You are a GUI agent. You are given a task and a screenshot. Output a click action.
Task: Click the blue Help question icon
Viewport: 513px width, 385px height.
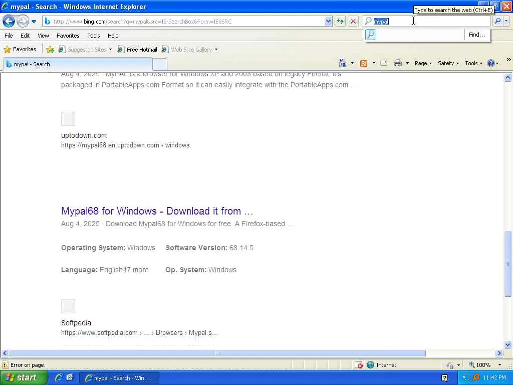click(491, 63)
